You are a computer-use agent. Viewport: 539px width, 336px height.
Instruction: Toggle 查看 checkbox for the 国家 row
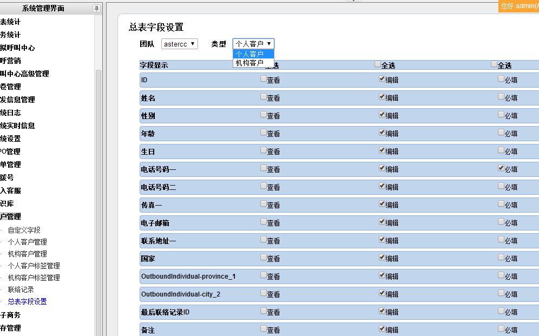(264, 258)
